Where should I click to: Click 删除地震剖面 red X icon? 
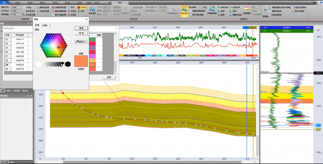click(x=53, y=11)
